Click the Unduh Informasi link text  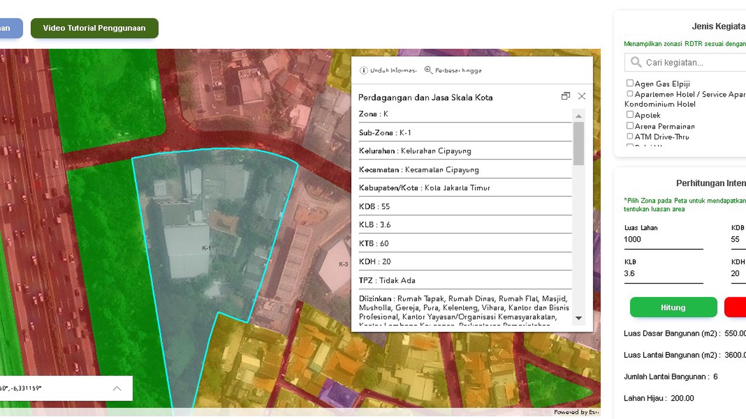pos(393,71)
